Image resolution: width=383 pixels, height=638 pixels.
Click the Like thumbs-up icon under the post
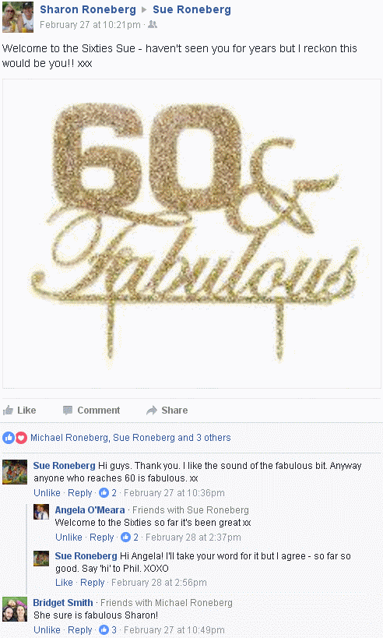[8, 410]
